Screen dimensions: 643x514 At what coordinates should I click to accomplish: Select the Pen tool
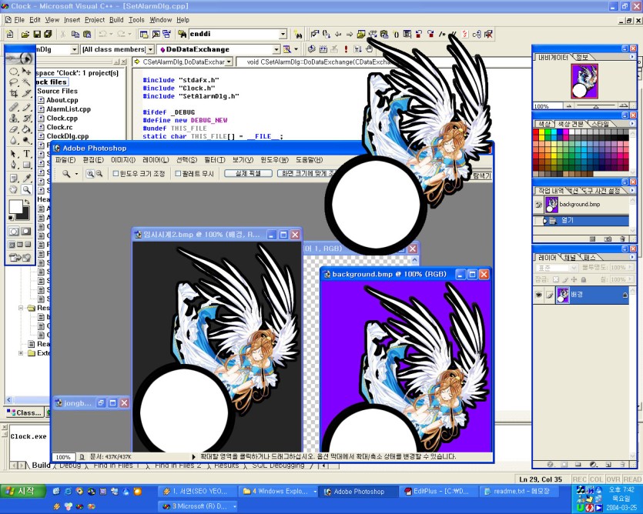click(14, 165)
